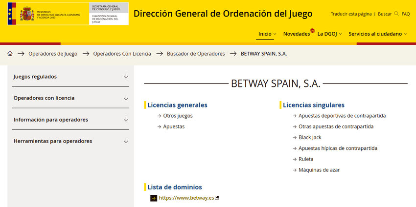Click the BETWAY SPAIN, S.A. page title
This screenshot has width=416, height=207.
coord(276,83)
